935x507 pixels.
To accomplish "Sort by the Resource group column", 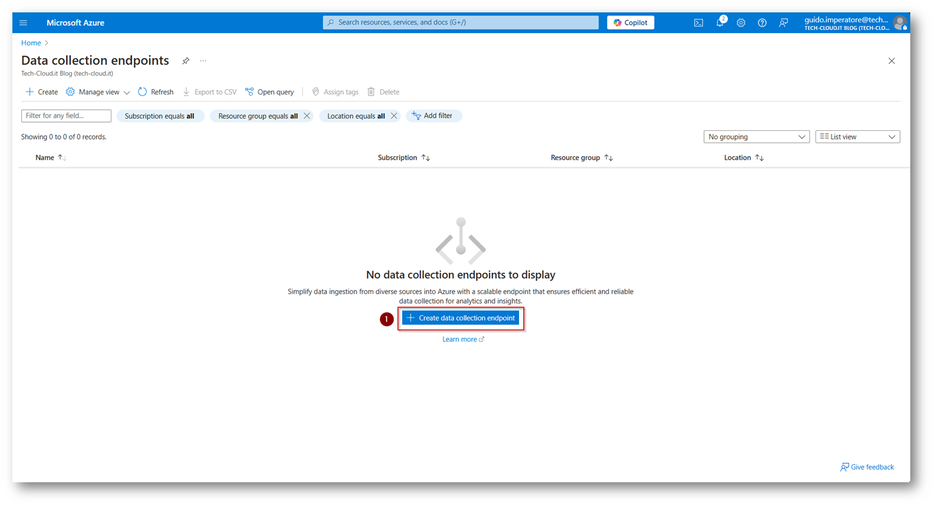I will tap(582, 158).
